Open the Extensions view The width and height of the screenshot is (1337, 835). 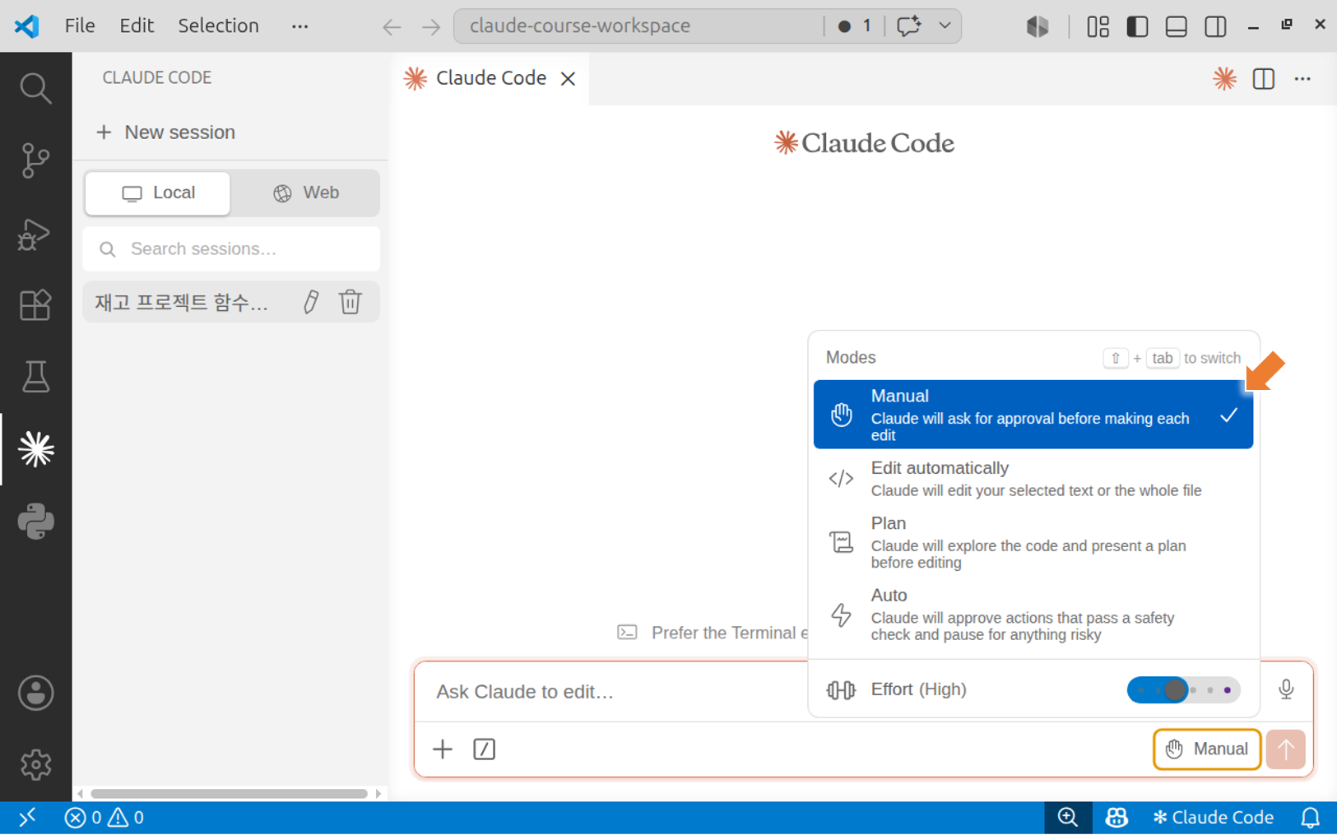pyautogui.click(x=35, y=305)
